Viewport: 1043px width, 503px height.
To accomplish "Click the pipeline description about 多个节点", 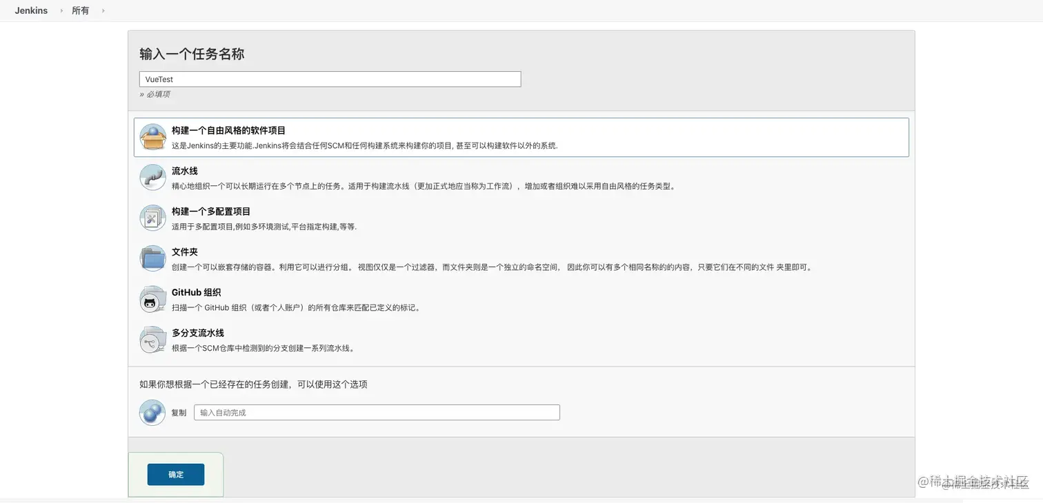I will [x=424, y=186].
